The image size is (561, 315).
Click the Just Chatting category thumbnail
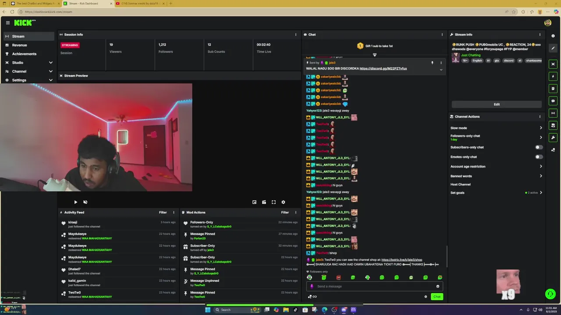pyautogui.click(x=456, y=58)
